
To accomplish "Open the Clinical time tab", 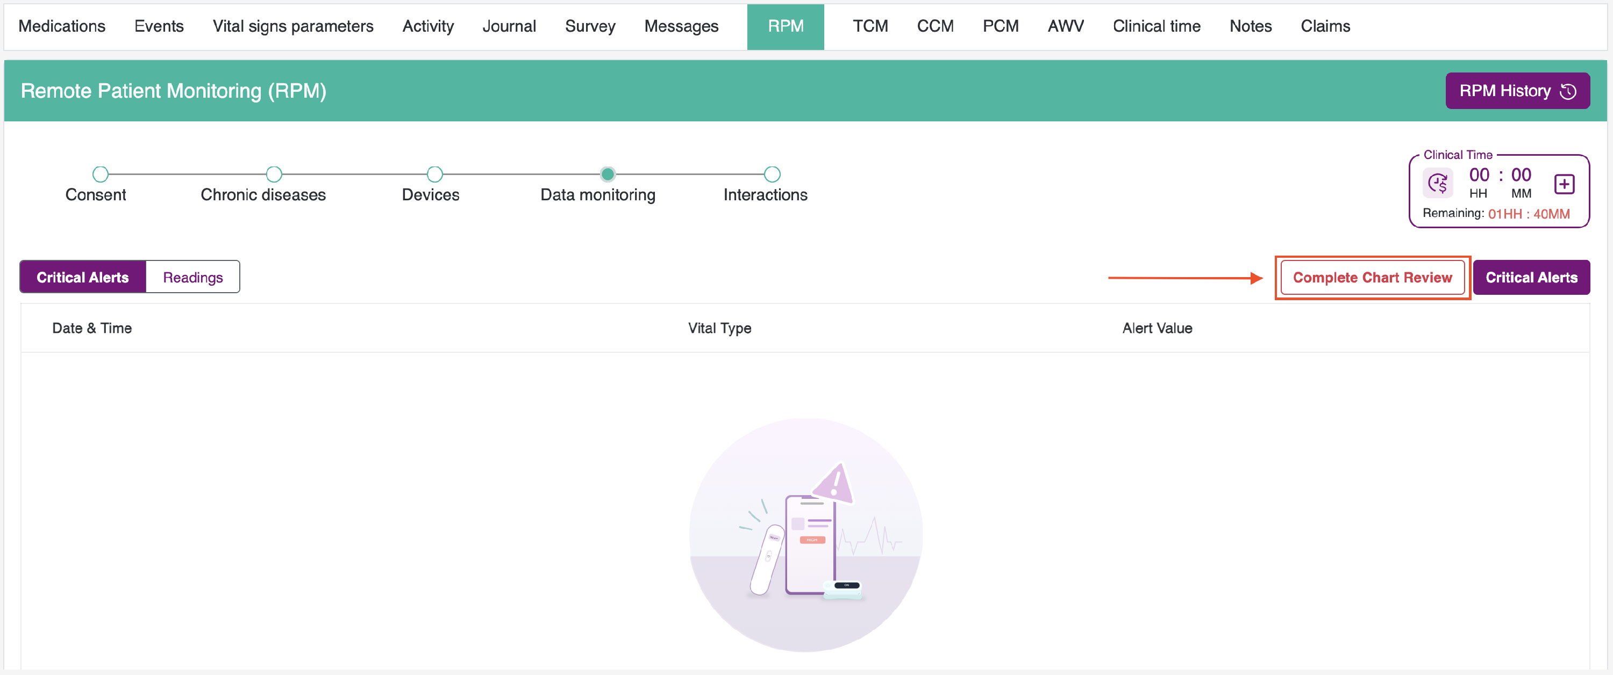I will click(1156, 26).
